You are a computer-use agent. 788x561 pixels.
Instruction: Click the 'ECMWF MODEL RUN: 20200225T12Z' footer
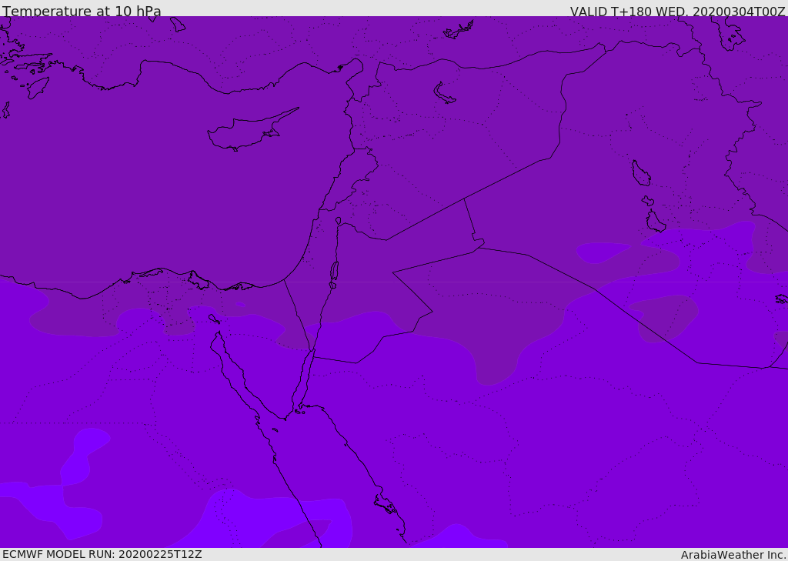(102, 554)
